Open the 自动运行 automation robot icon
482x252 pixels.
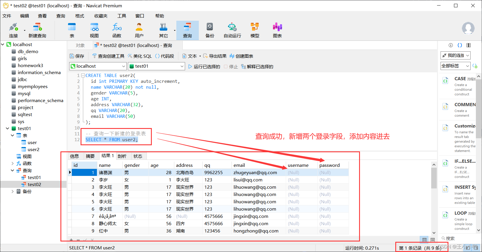232,30
